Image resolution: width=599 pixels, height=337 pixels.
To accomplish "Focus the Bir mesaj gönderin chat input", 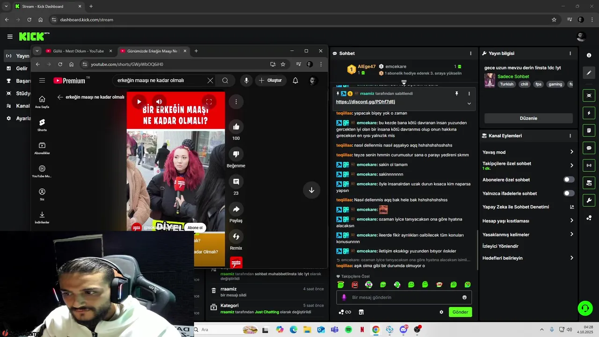I will [x=404, y=297].
